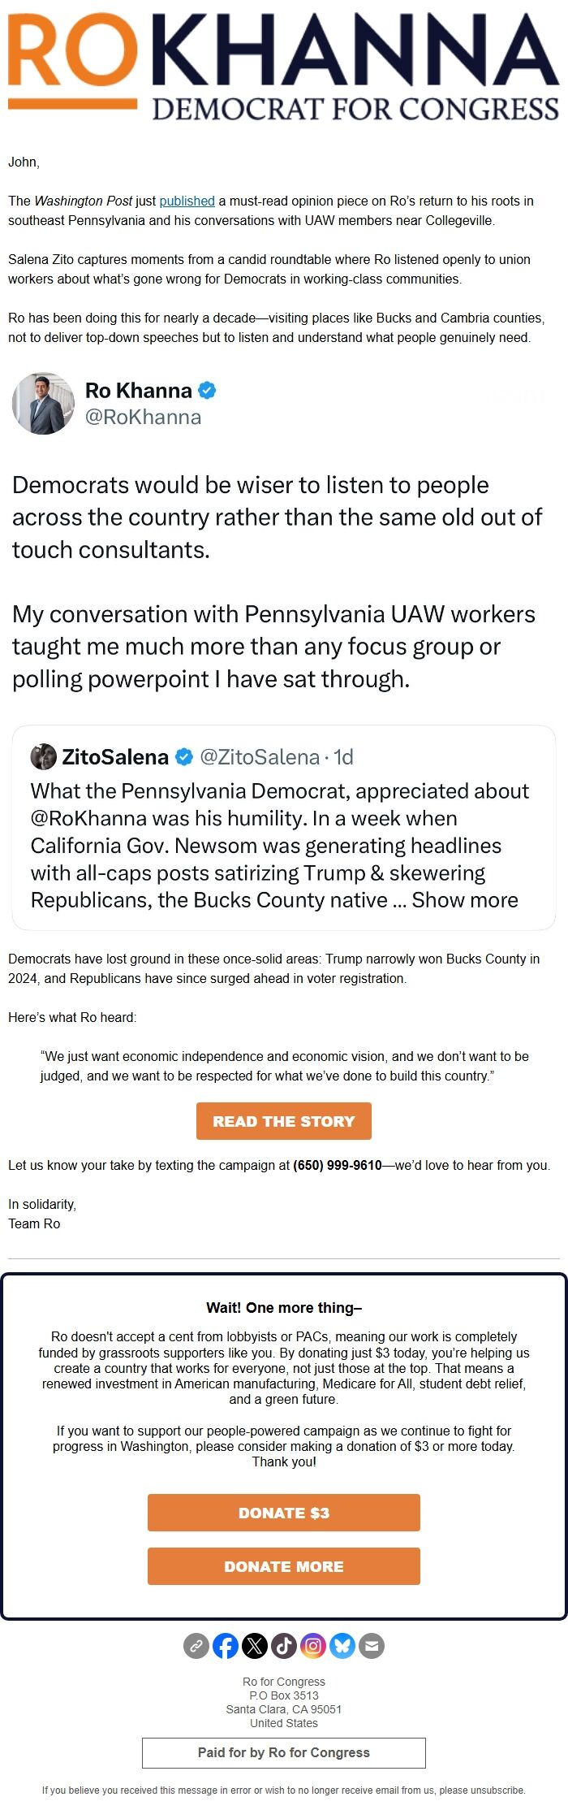The image size is (568, 1810).
Task: Click ZitoSalena's small avatar in quoted tweet
Action: click(x=43, y=757)
